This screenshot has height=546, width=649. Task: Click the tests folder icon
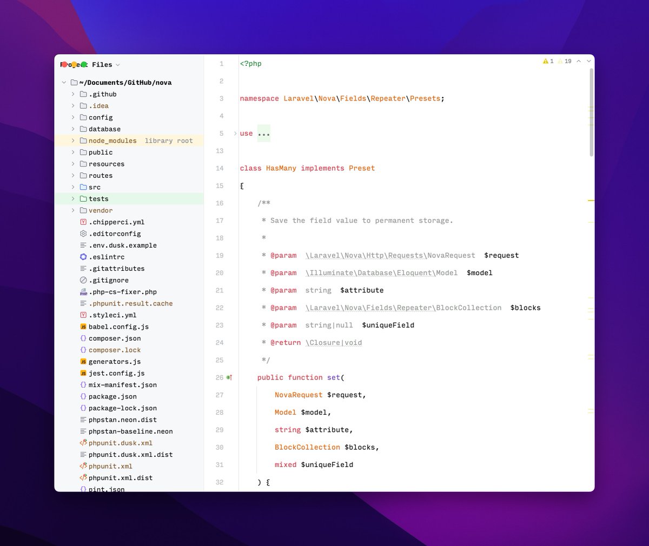(83, 199)
